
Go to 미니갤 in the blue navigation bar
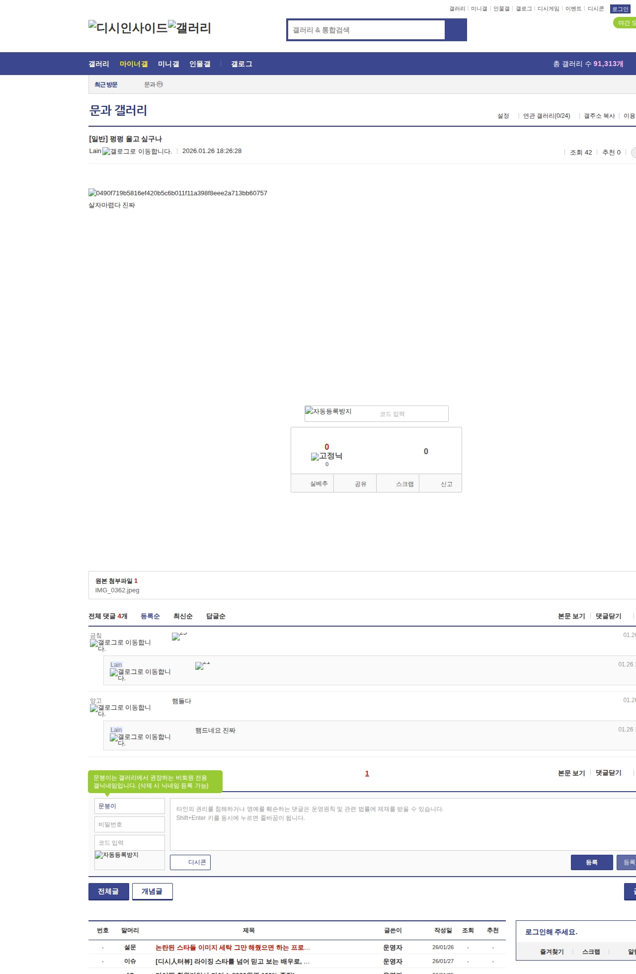point(168,64)
